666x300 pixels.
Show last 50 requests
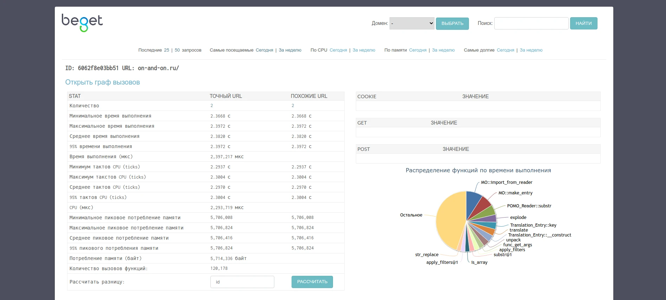(177, 50)
